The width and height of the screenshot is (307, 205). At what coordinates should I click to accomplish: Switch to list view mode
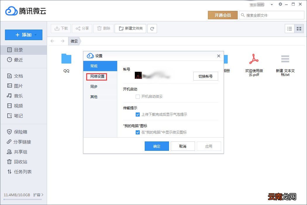click(290, 28)
